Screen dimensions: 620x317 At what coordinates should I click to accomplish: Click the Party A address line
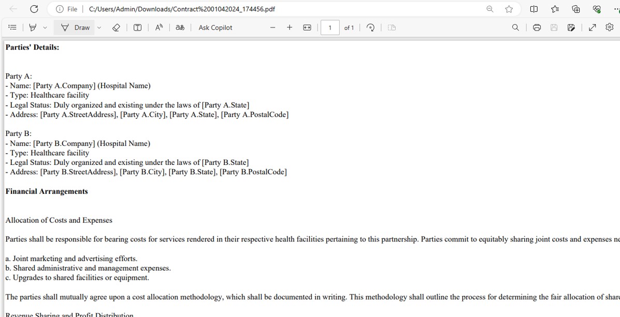[147, 114]
